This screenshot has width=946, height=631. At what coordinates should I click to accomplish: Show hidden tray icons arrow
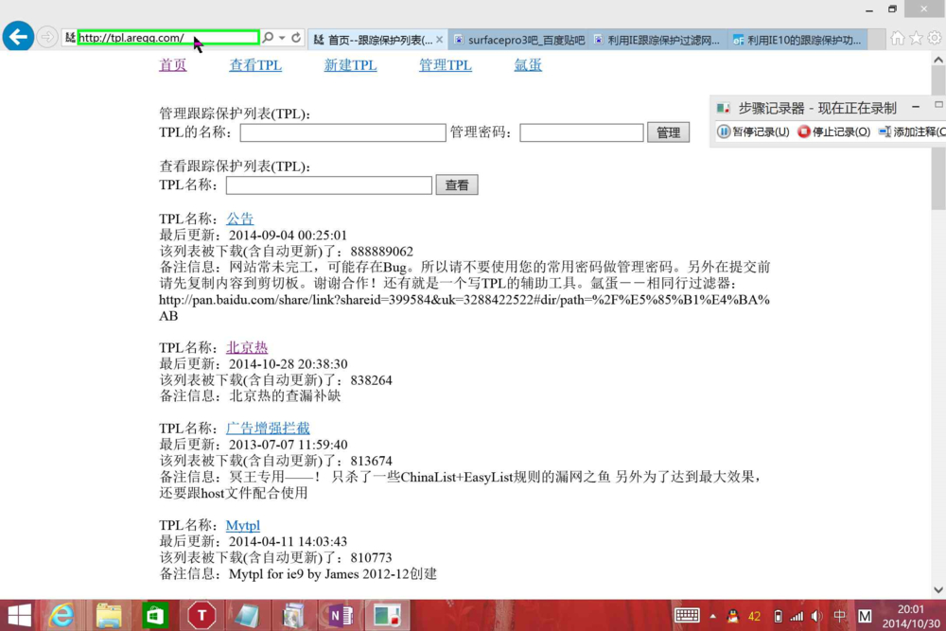click(713, 616)
